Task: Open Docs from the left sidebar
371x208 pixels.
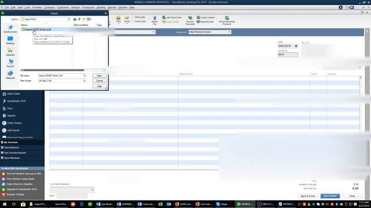Action: (x=10, y=109)
